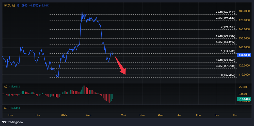The image size is (254, 126).
Task: Select the 2.382(169.9639) Fibonacci level label
Action: click(x=226, y=18)
